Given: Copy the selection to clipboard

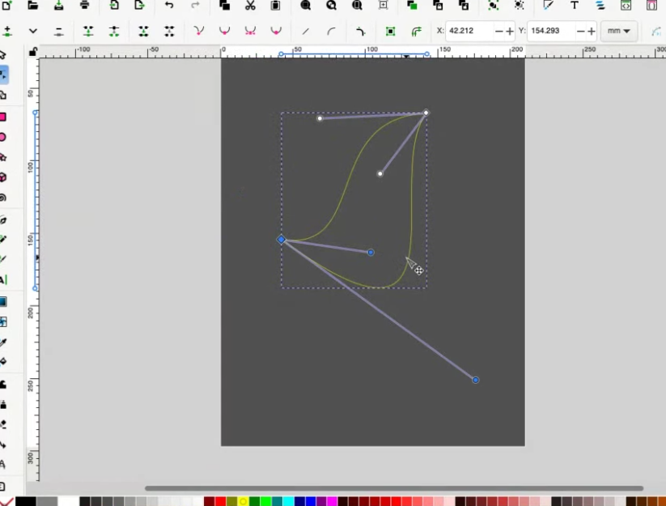Looking at the screenshot, I should coord(224,5).
